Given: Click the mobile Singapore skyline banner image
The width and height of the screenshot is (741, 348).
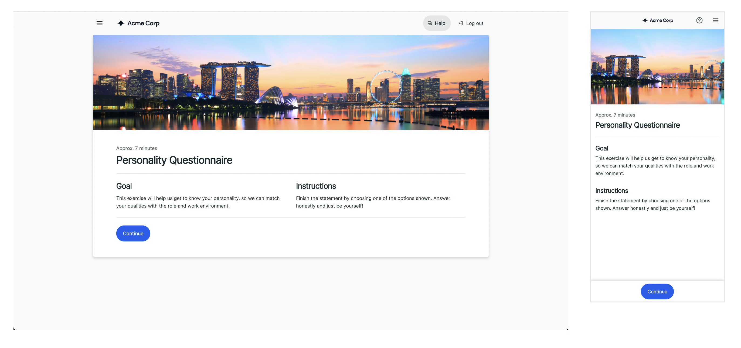Looking at the screenshot, I should tap(657, 67).
